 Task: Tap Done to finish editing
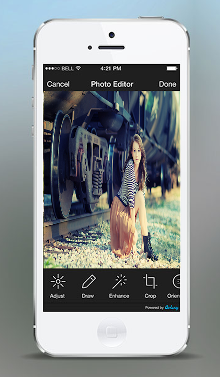click(168, 84)
